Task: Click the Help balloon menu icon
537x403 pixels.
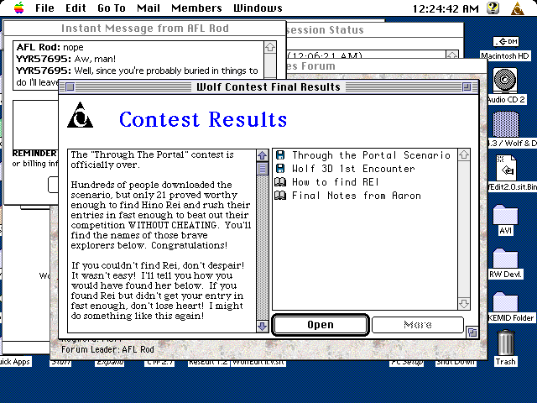Action: pyautogui.click(x=493, y=8)
